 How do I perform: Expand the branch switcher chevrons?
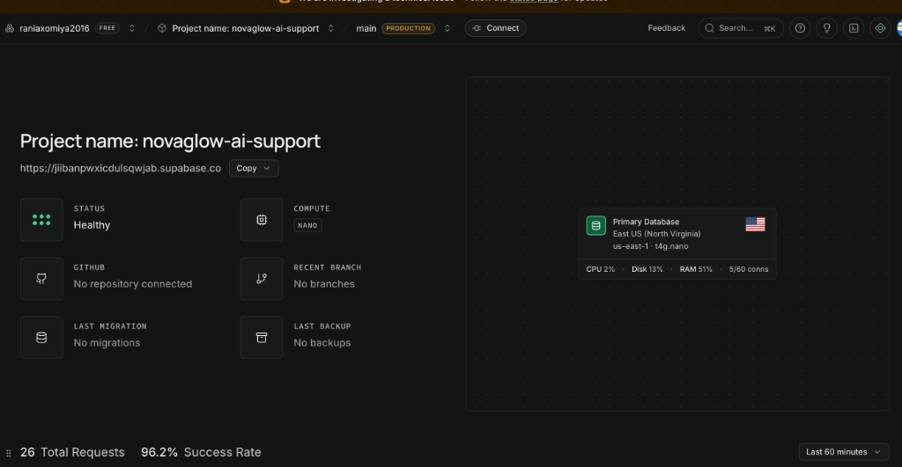coord(447,28)
